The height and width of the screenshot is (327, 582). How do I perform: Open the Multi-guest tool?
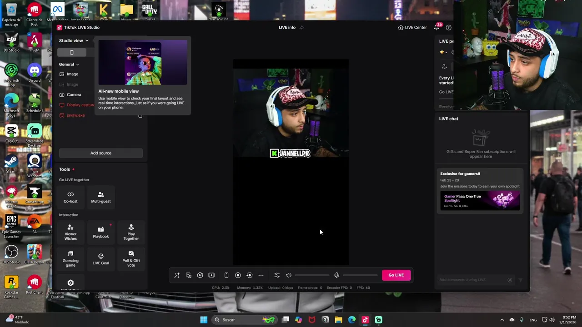pyautogui.click(x=101, y=197)
